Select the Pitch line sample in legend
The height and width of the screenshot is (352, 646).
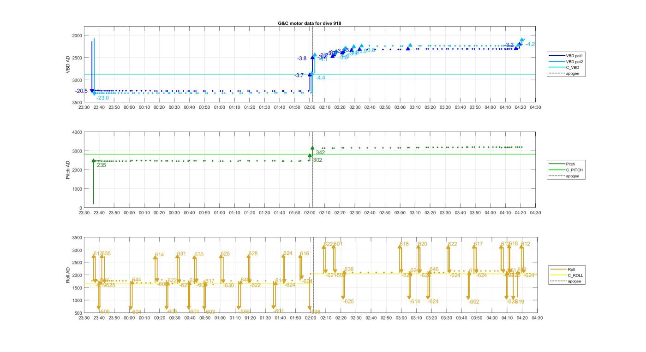point(556,164)
